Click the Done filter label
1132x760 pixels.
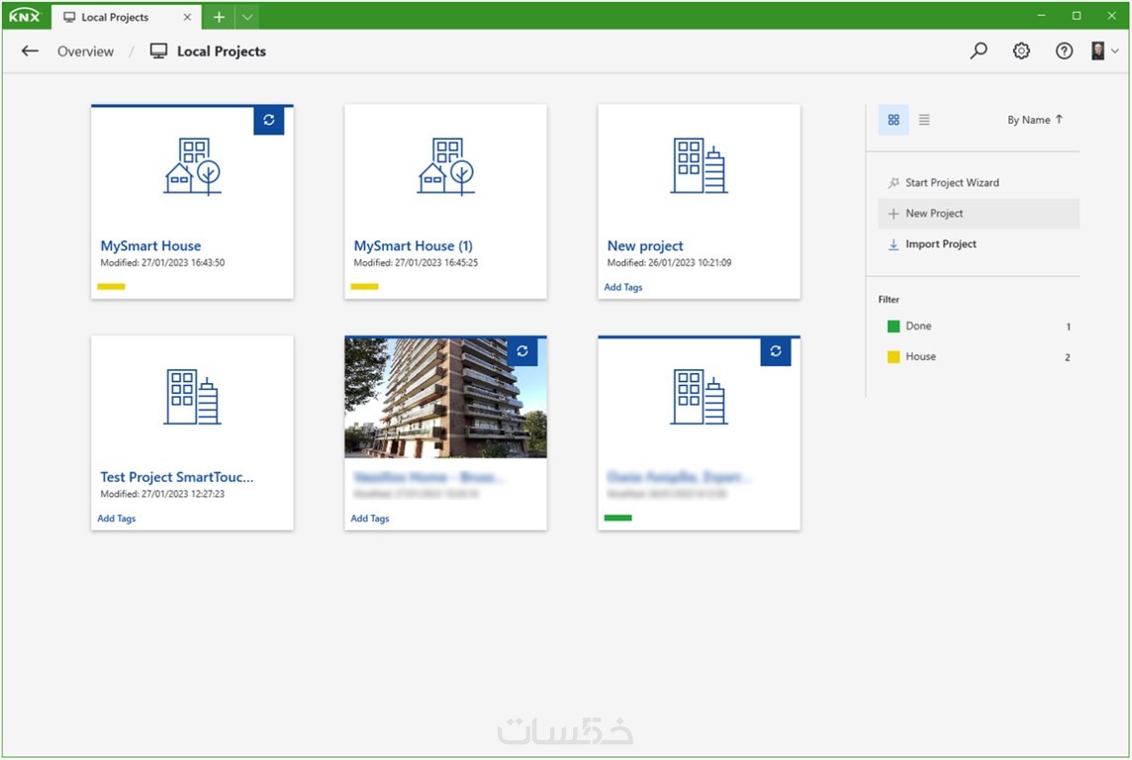coord(918,327)
